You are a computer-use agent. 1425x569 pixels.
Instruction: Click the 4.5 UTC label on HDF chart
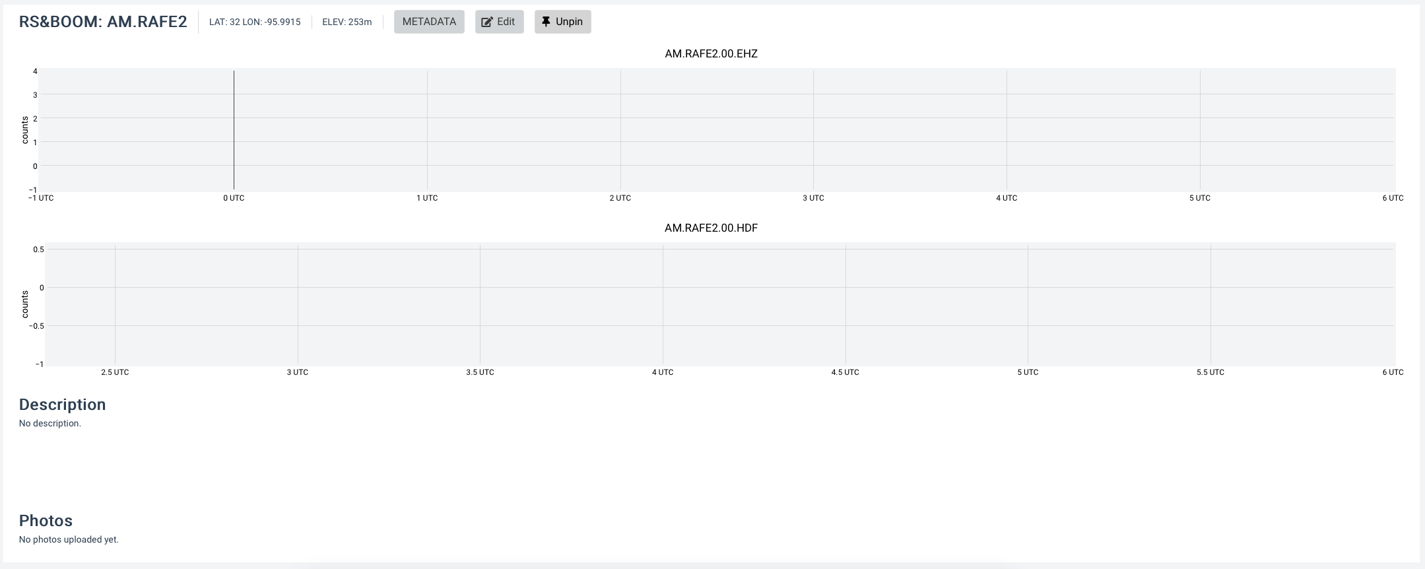point(845,372)
